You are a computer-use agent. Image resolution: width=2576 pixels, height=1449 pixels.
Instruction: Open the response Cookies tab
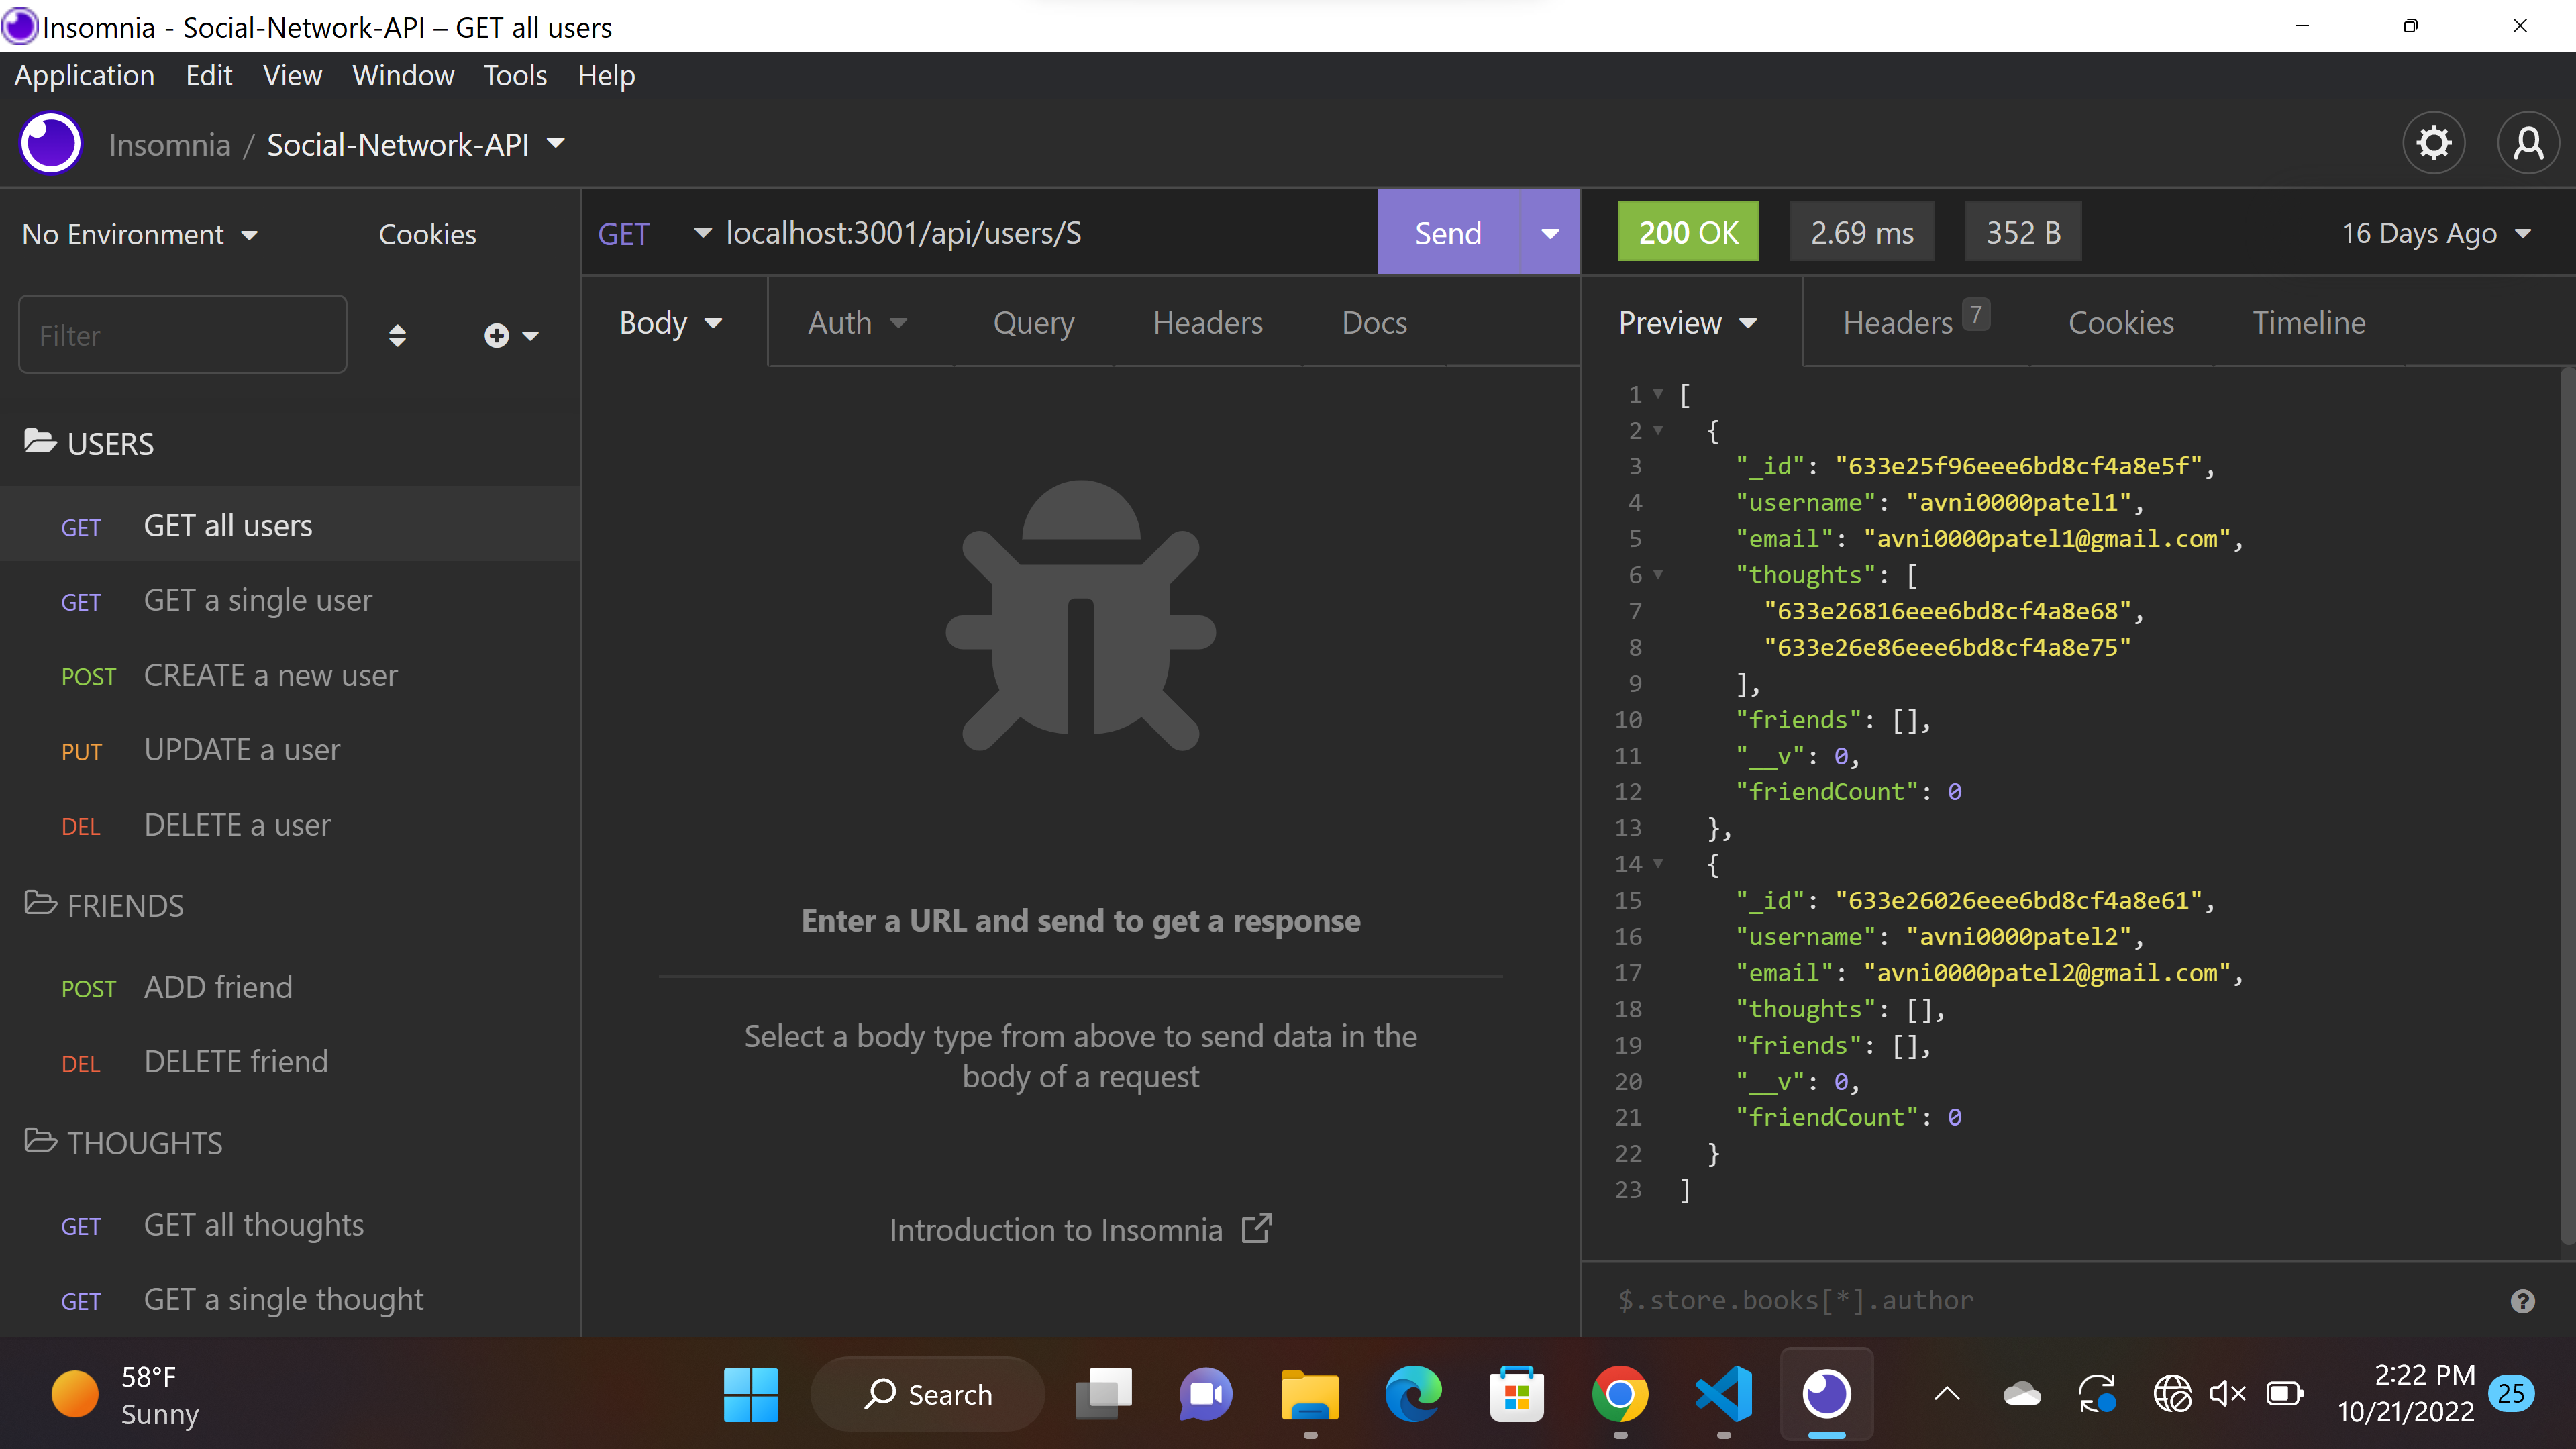[x=2120, y=323]
